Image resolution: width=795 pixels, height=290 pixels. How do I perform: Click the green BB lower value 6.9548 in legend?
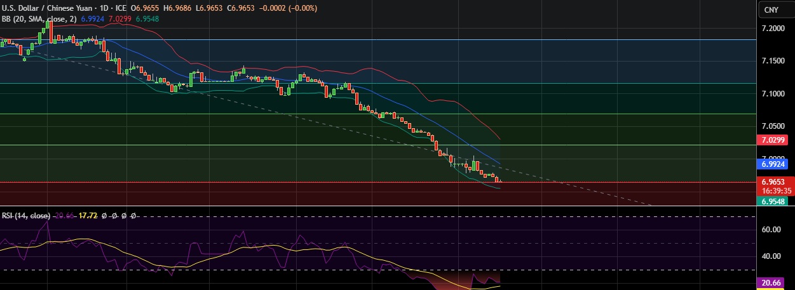coord(148,19)
